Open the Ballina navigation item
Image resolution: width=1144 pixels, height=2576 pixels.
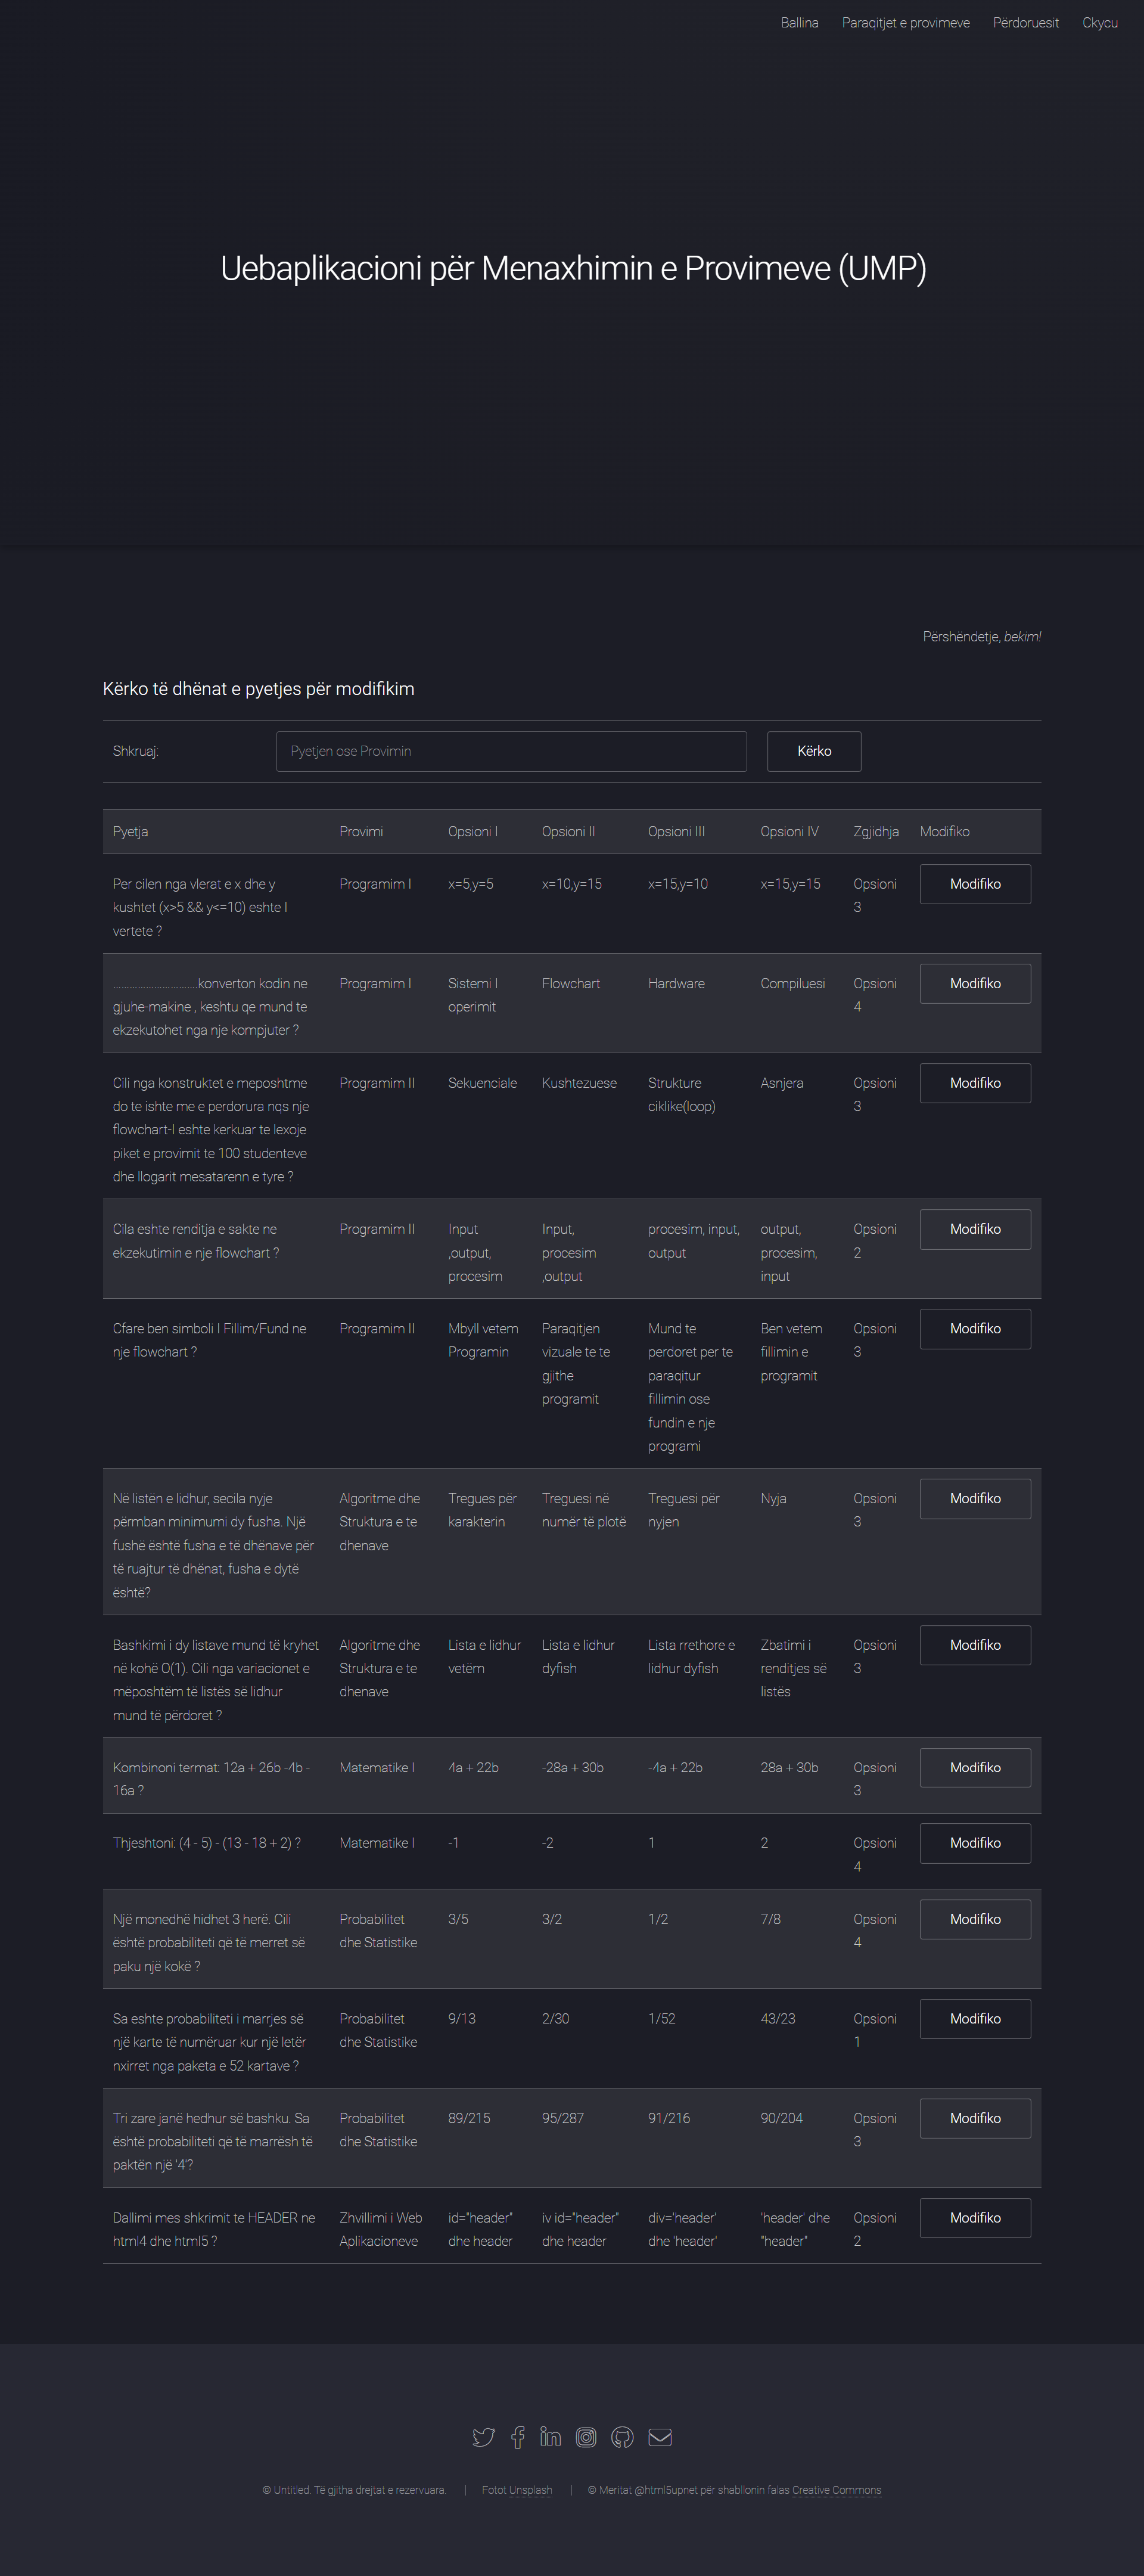coord(799,22)
